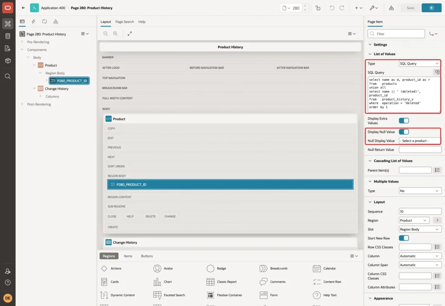The height and width of the screenshot is (306, 445).
Task: Click the Null Return Value field
Action: 420,150
